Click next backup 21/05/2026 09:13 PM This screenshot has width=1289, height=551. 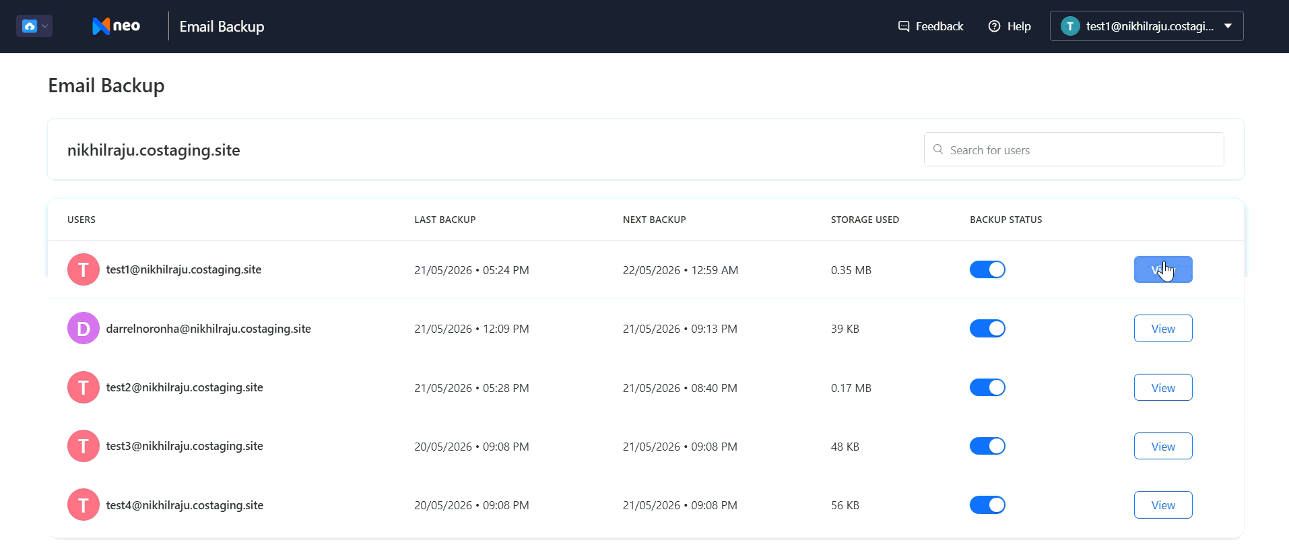680,329
